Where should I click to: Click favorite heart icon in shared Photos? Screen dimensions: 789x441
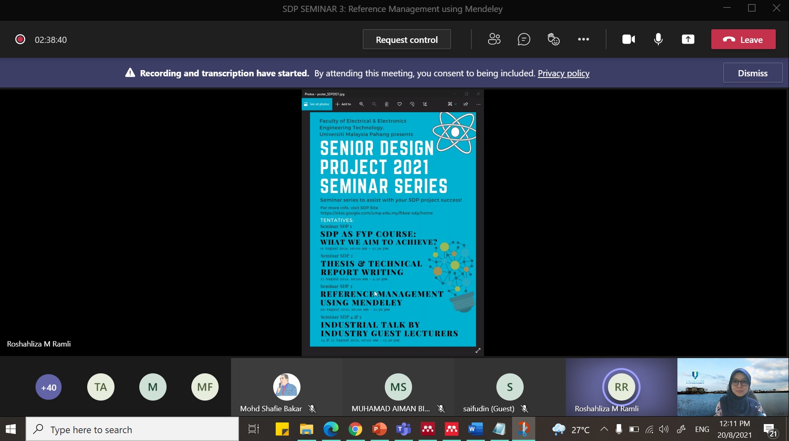pyautogui.click(x=400, y=104)
